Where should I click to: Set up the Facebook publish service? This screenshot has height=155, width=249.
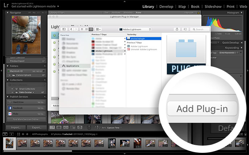(41, 108)
